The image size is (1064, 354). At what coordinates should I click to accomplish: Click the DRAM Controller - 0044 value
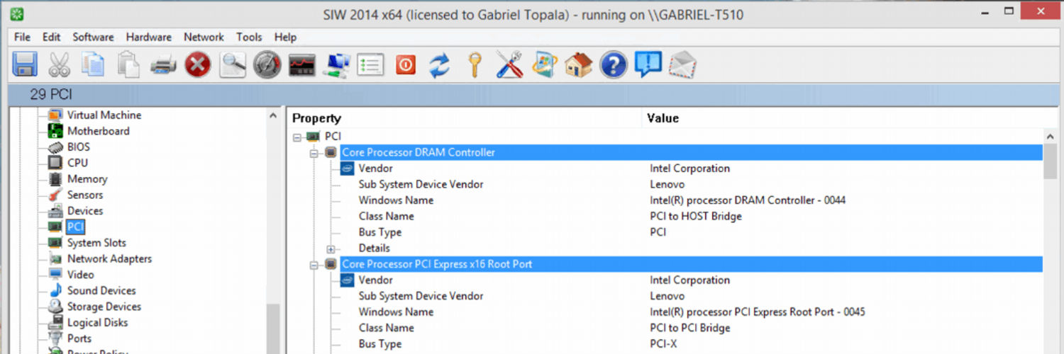click(748, 200)
